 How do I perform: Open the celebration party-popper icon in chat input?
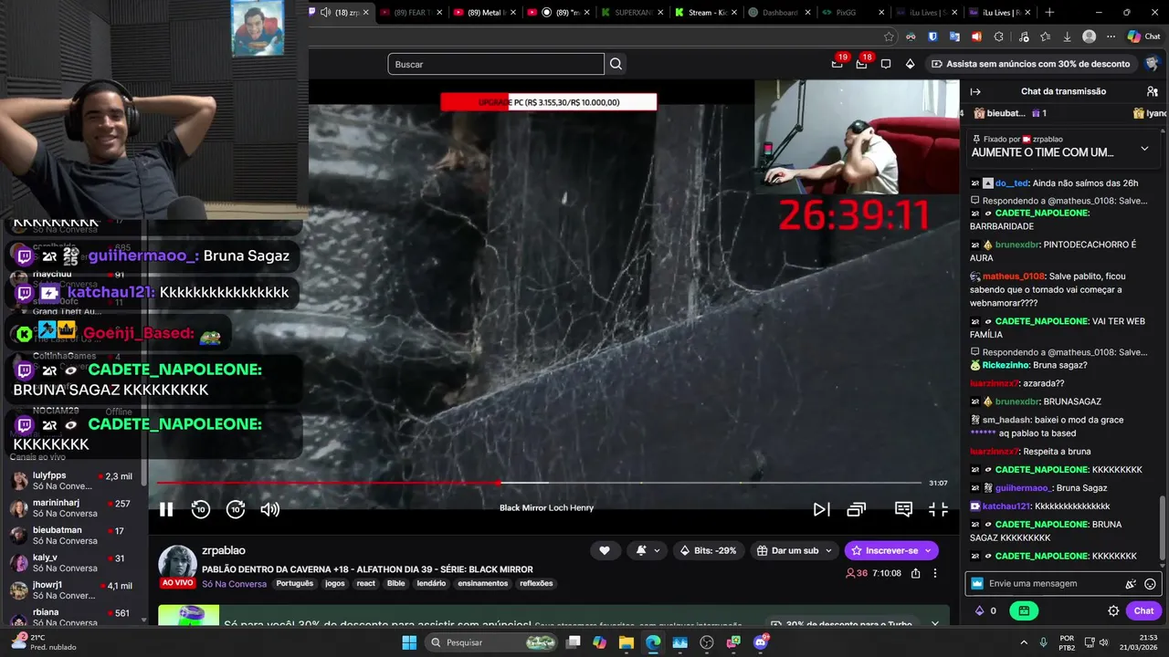point(1131,584)
